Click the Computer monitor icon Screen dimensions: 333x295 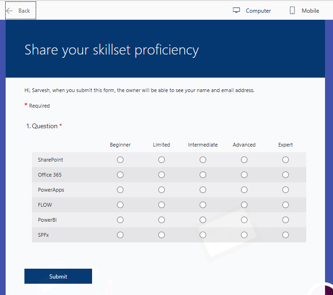tap(236, 10)
